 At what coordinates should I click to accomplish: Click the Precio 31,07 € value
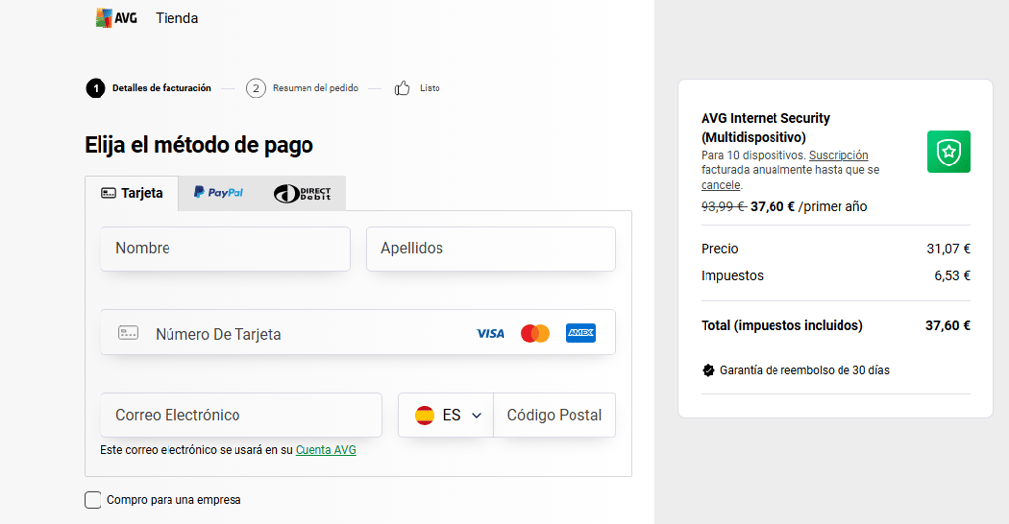[949, 249]
